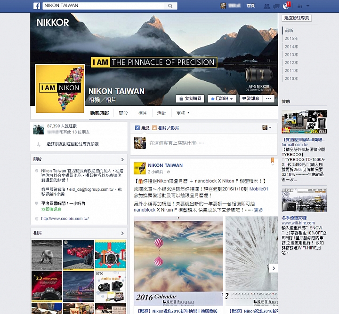Open the 2.3 million years thumbnail
The height and width of the screenshot is (314, 339).
(47, 287)
